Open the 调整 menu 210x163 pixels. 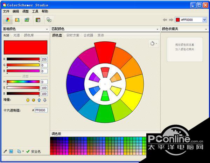[26, 12]
